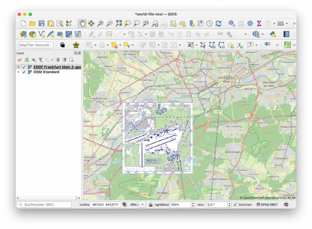
Task: Click the EDDF airport chart on map
Action: [x=157, y=138]
